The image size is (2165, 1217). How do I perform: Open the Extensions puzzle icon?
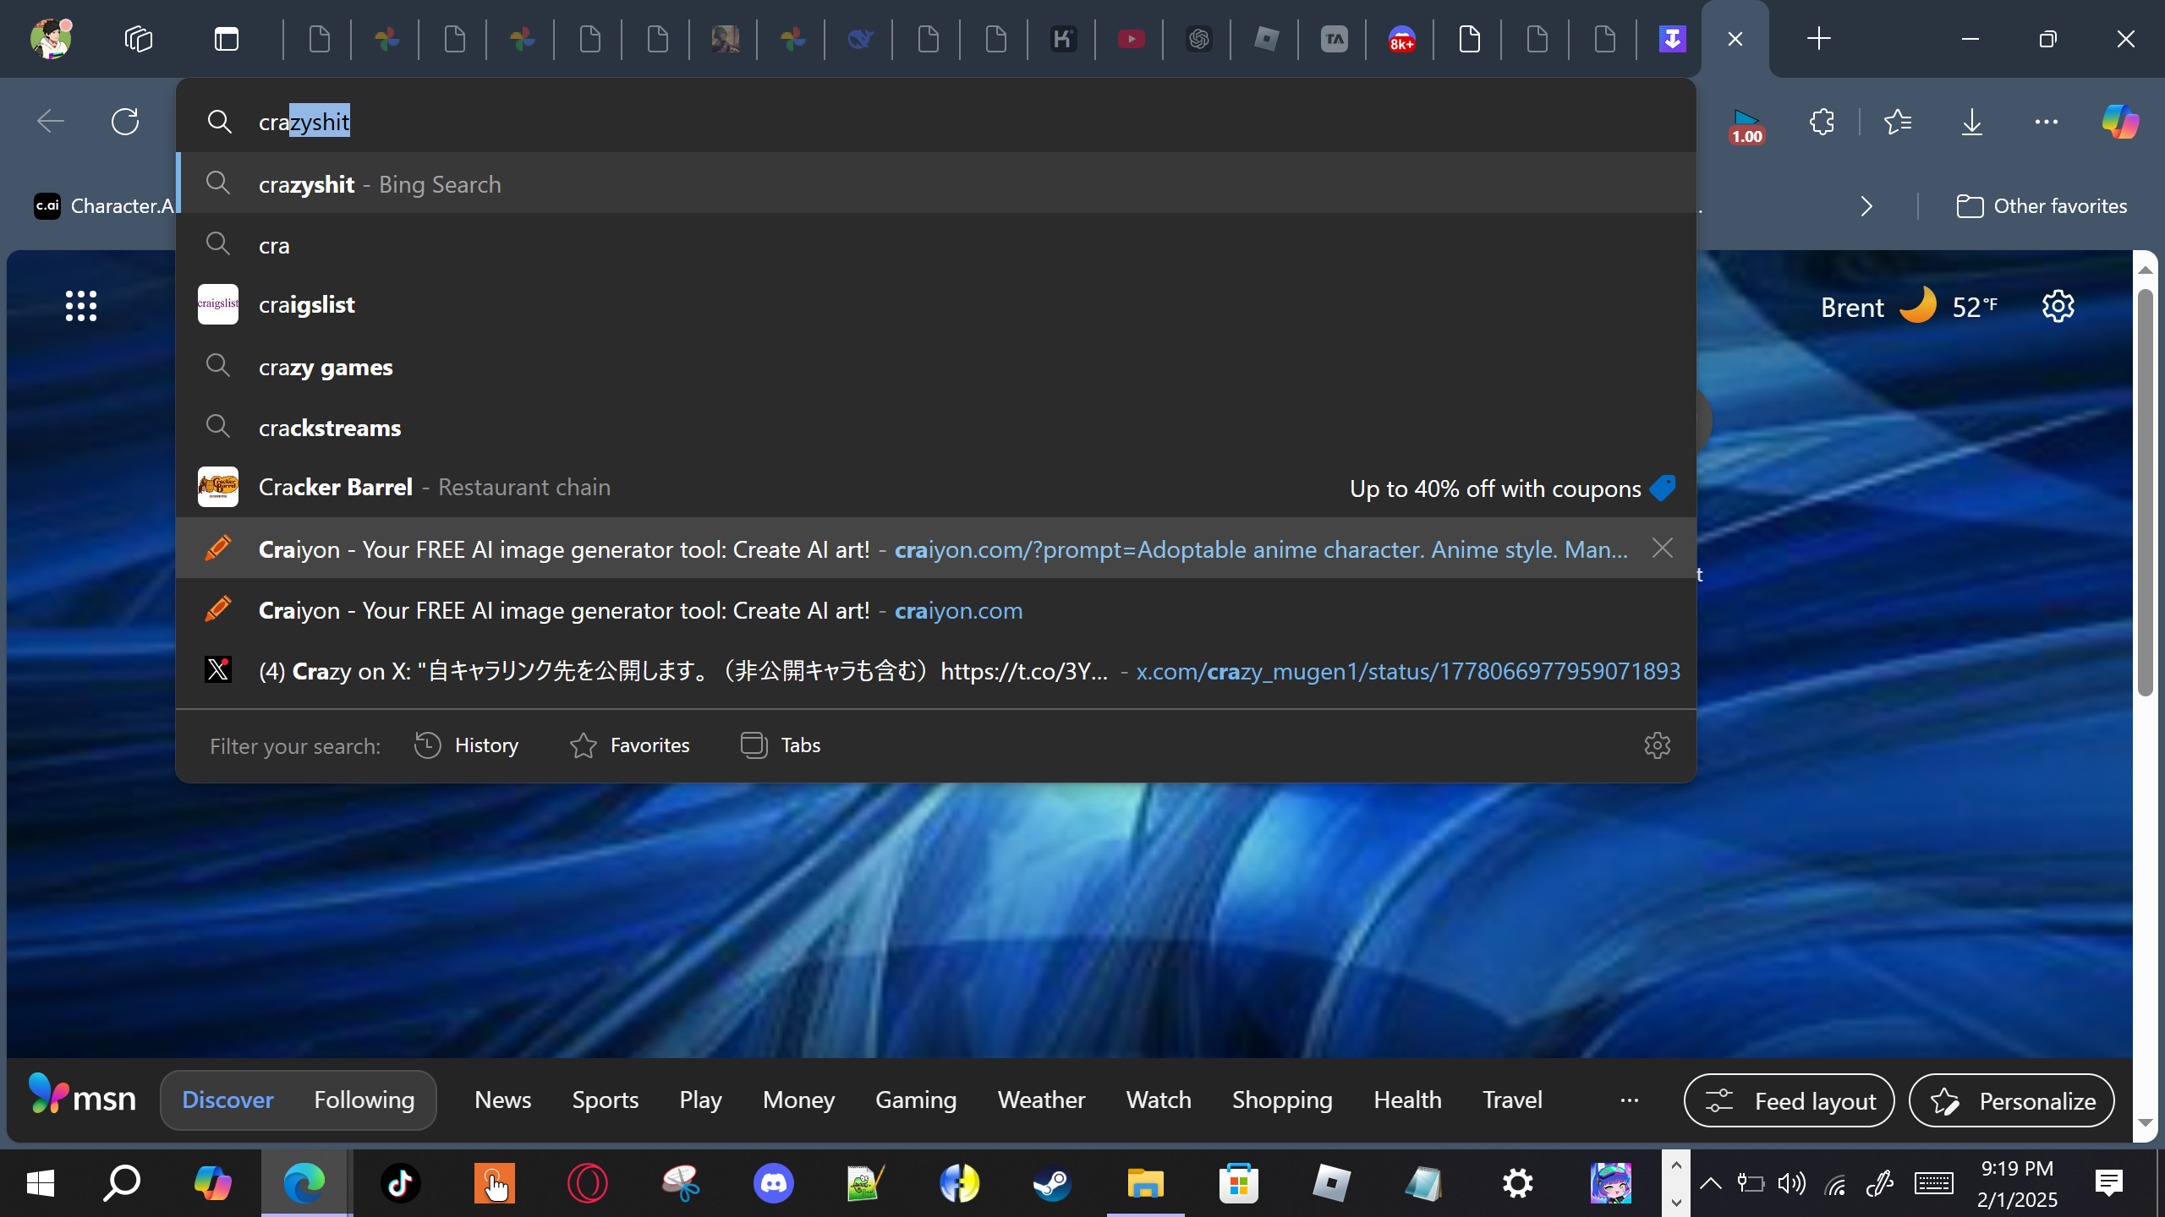click(x=1822, y=122)
